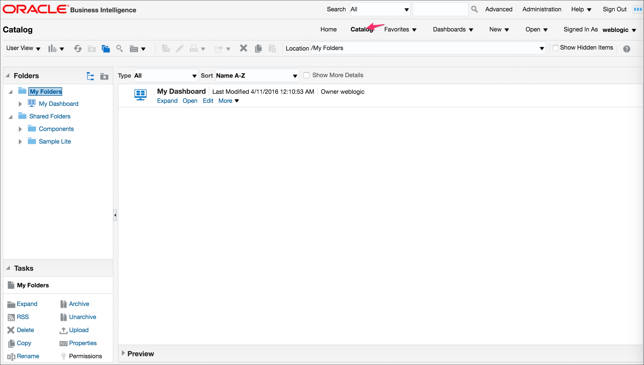This screenshot has width=644, height=365.
Task: Click the Advanced search link
Action: click(x=498, y=9)
